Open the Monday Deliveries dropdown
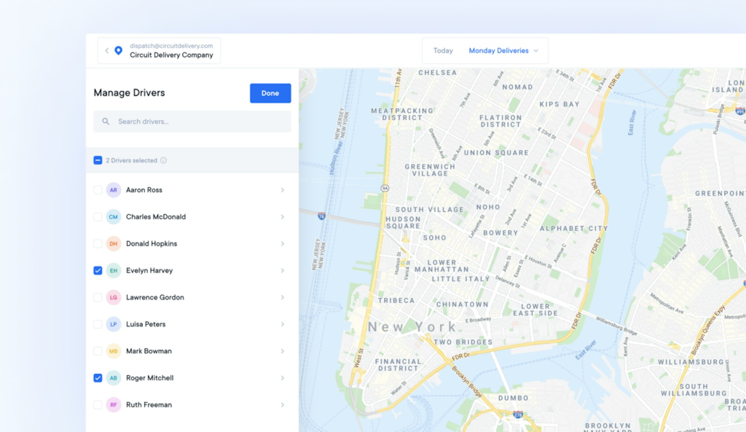Screen dimensions: 746x432 click(498, 51)
